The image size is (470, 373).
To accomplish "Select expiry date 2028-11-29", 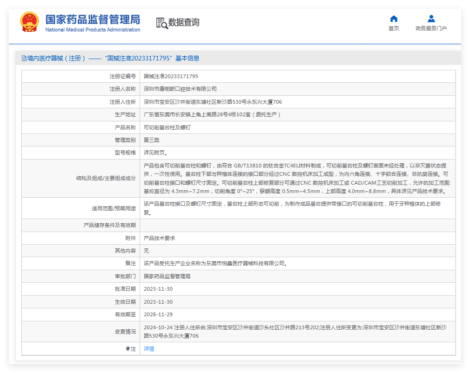I will tap(158, 314).
